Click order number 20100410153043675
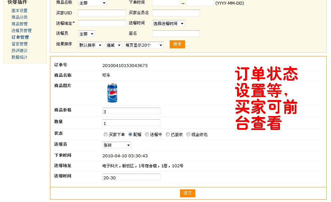This screenshot has height=202, width=331. coord(125,65)
